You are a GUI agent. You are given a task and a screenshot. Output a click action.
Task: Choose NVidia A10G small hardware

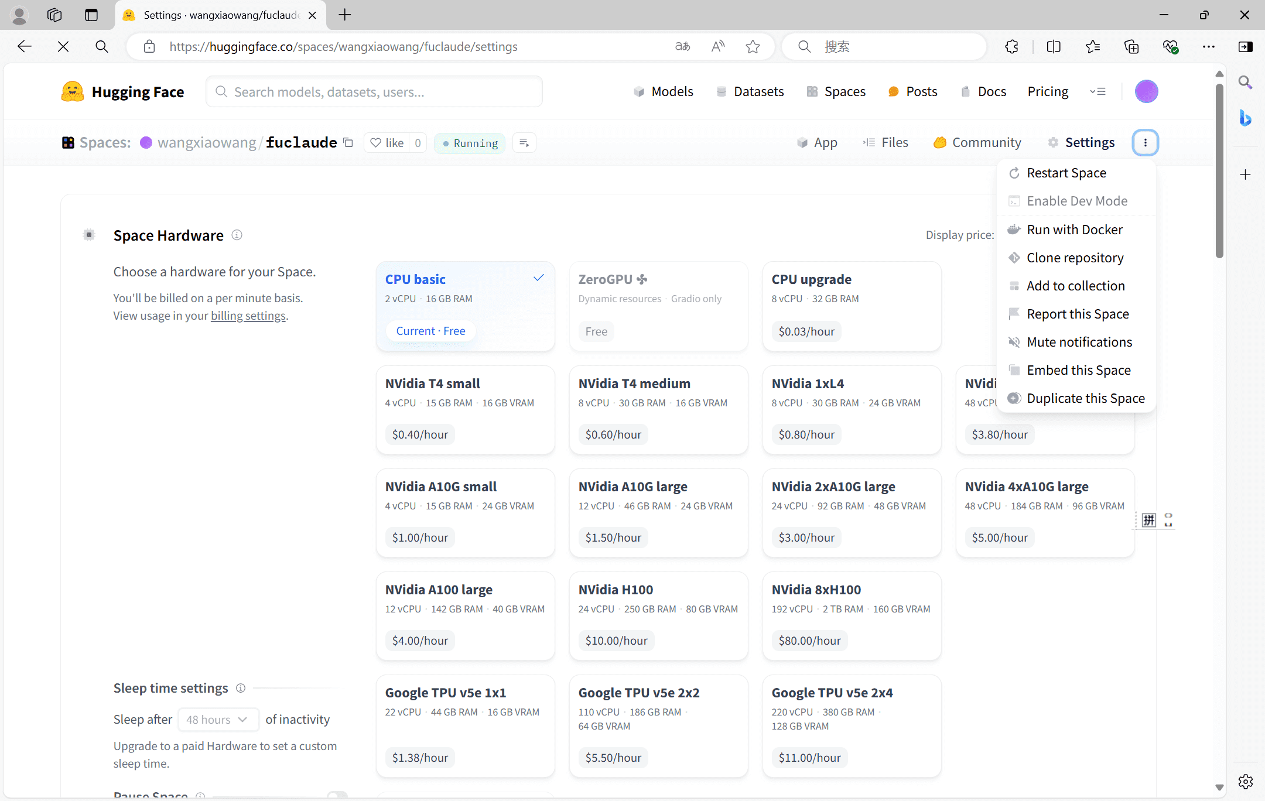466,513
